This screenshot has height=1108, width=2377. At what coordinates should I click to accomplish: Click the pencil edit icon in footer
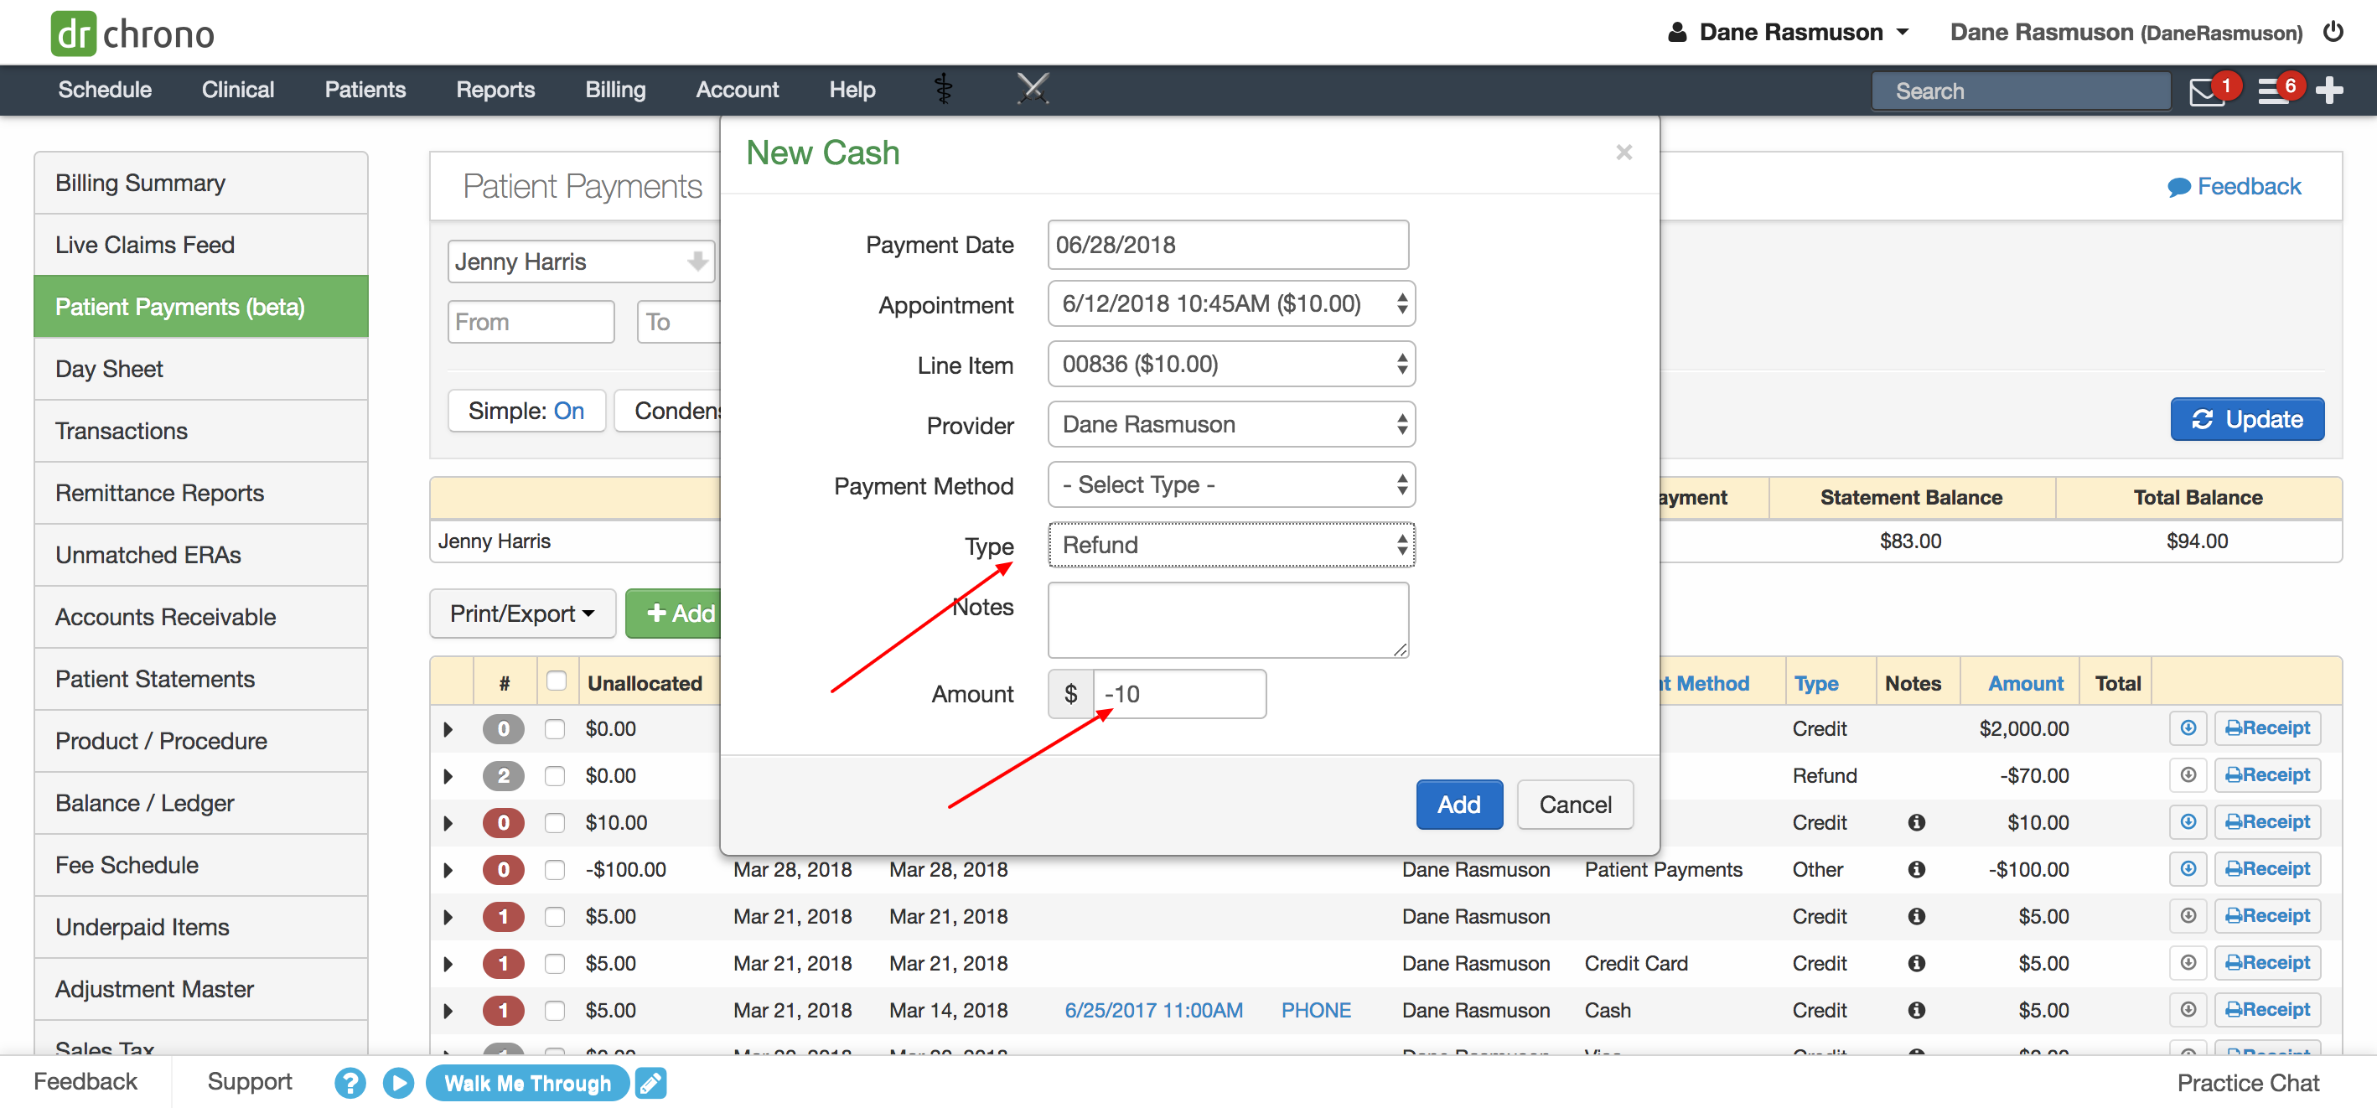click(650, 1082)
